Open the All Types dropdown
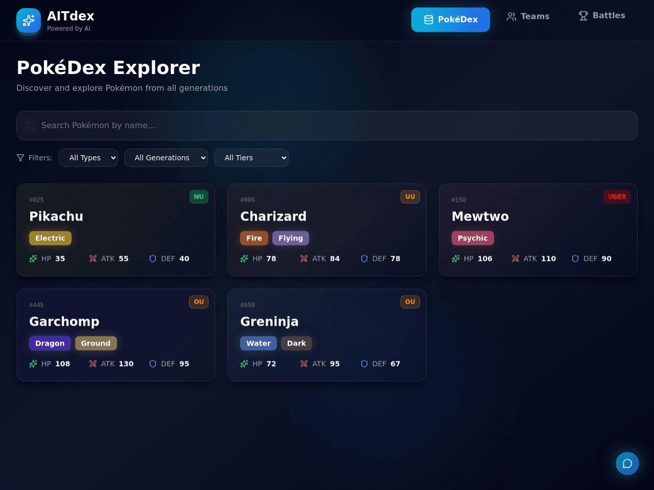This screenshot has width=654, height=490. tap(88, 158)
